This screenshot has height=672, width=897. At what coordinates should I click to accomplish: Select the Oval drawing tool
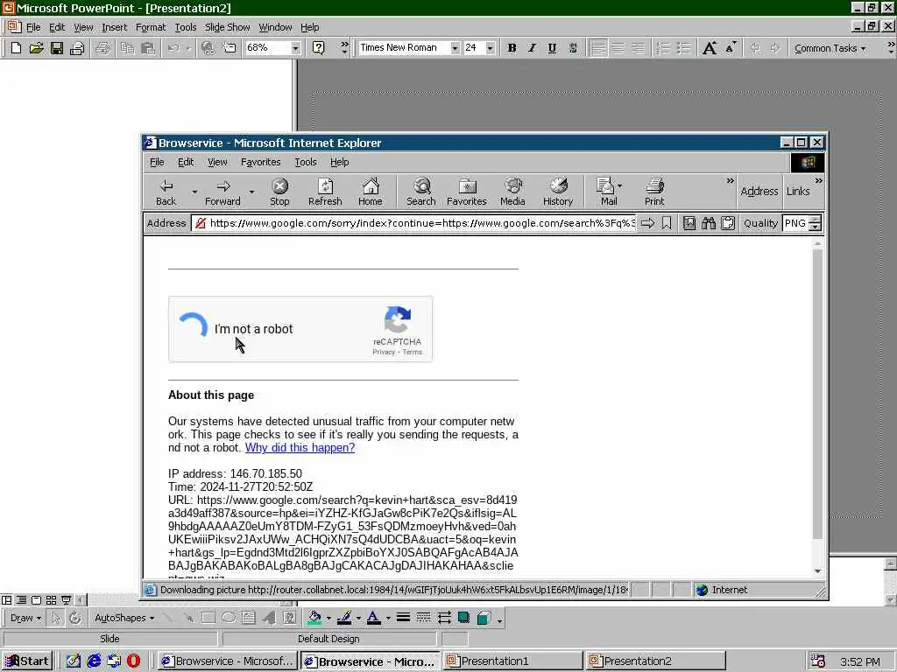(x=229, y=618)
